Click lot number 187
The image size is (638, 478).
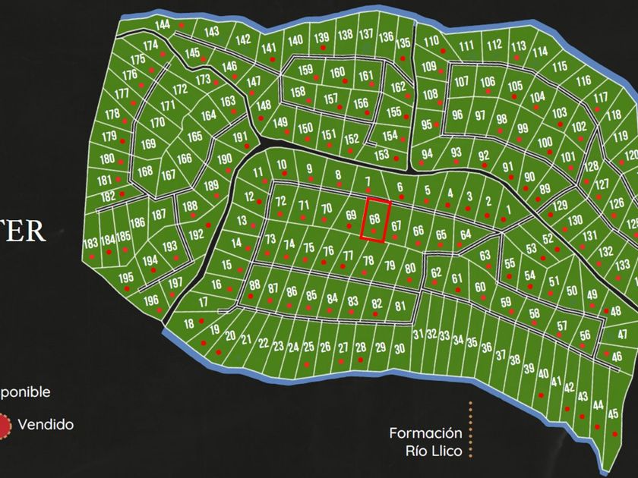click(159, 214)
